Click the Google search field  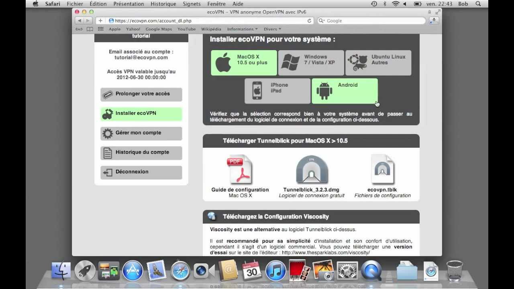click(x=371, y=20)
